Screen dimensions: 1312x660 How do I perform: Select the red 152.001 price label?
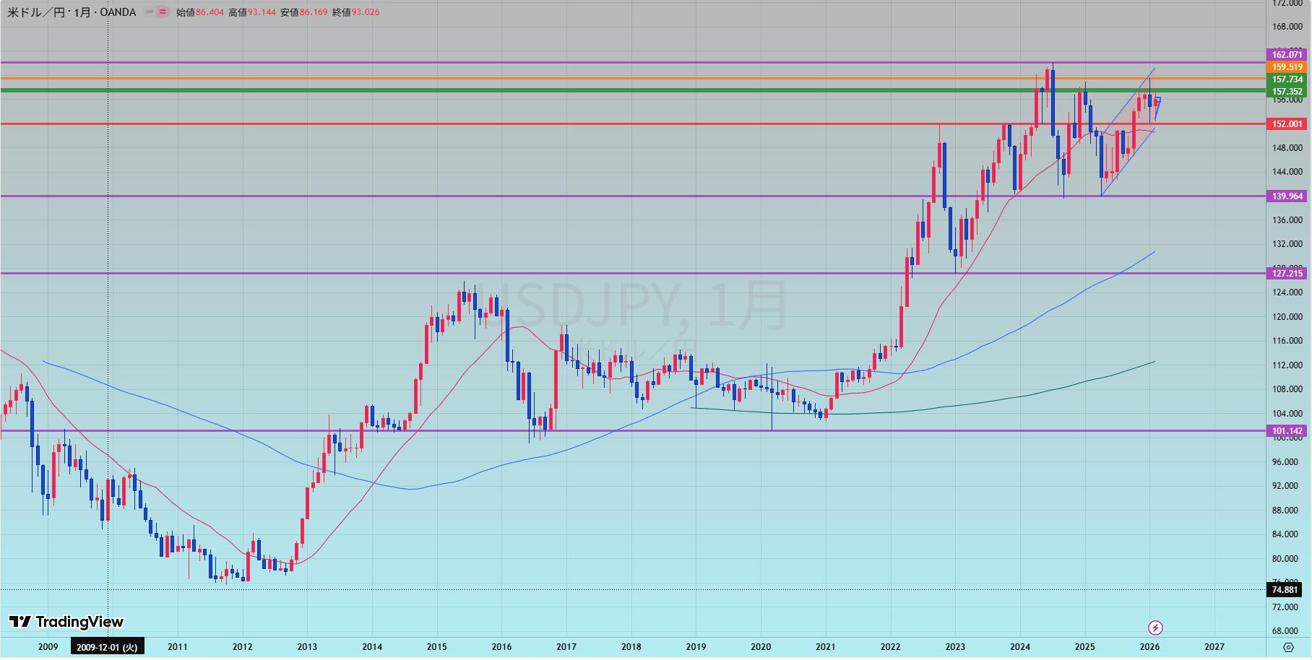pos(1287,124)
